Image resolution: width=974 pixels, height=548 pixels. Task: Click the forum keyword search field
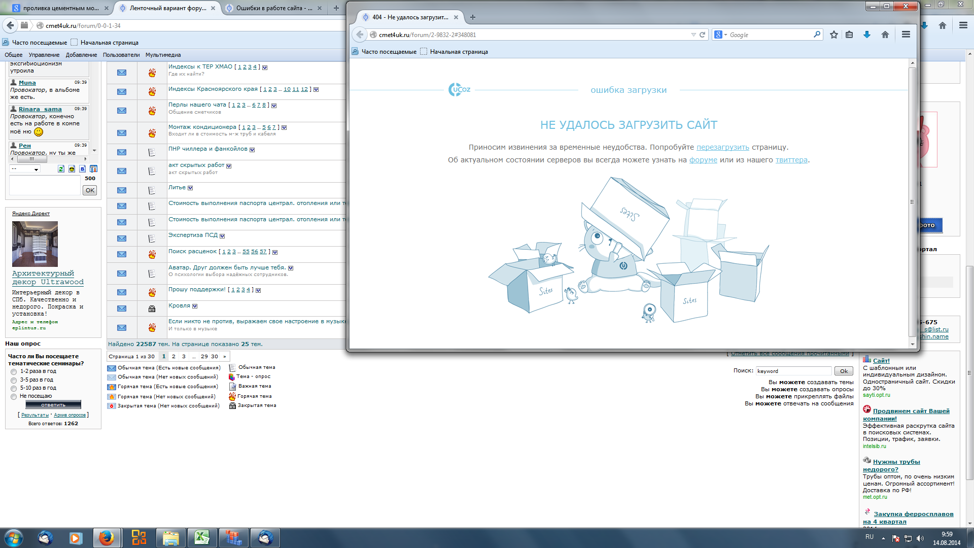point(793,371)
